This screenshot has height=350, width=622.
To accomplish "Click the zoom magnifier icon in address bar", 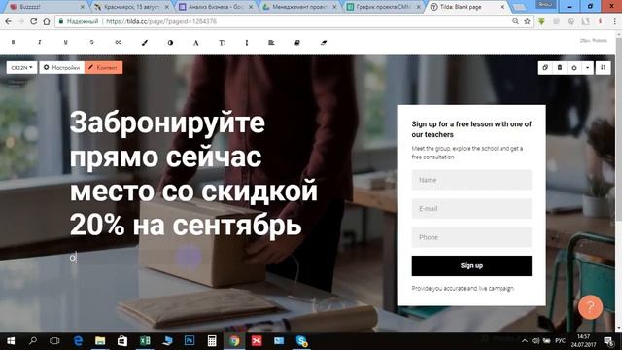I will pyautogui.click(x=515, y=21).
